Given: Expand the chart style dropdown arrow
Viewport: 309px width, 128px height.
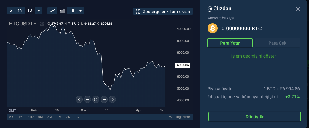Looking at the screenshot, I should coord(80,11).
